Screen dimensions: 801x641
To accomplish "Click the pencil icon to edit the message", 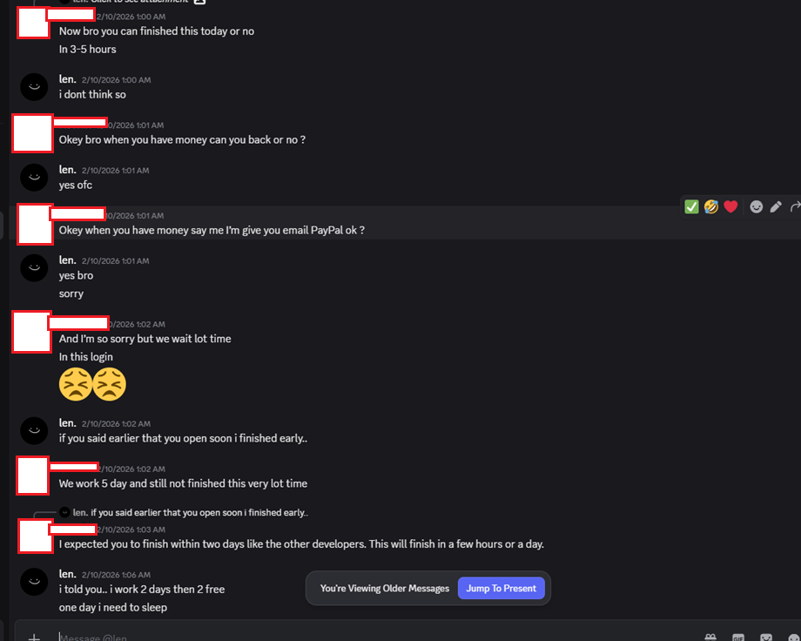I will [x=776, y=206].
